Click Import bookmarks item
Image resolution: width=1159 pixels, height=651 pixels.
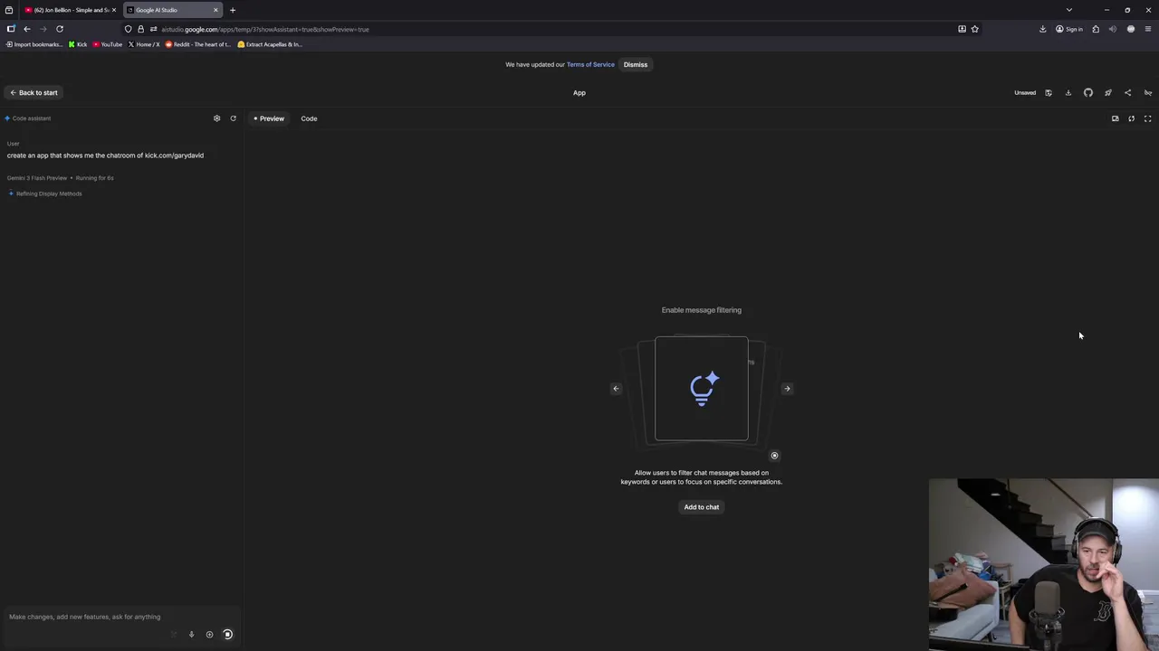[x=34, y=44]
